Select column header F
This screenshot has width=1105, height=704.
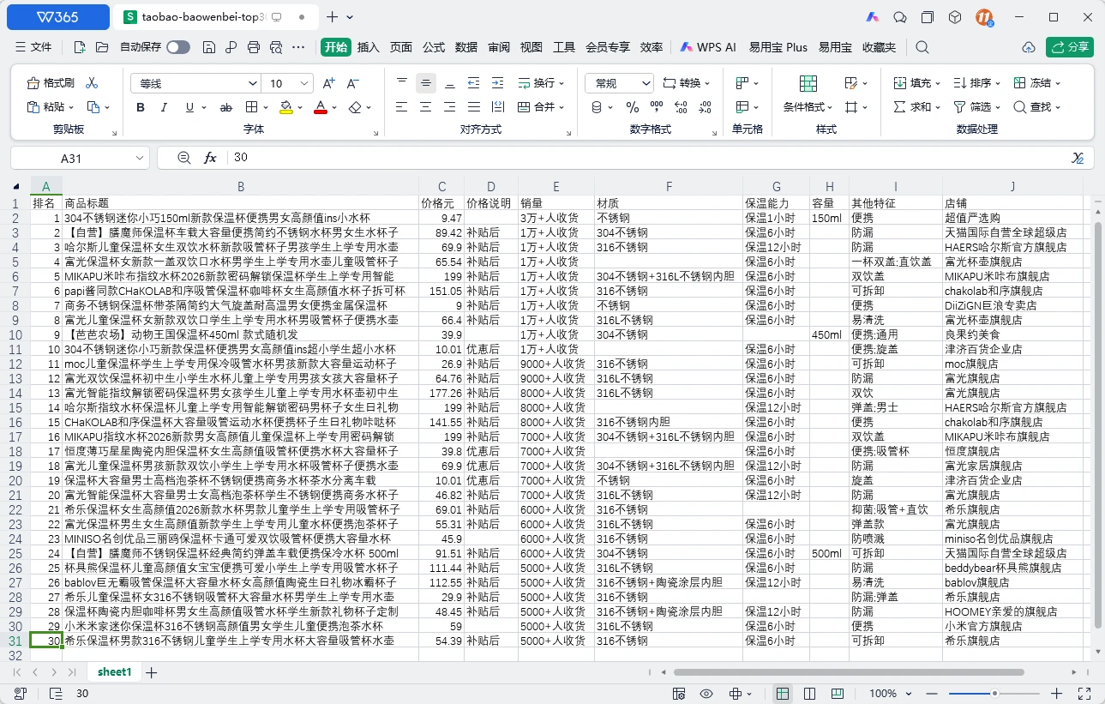(x=669, y=187)
